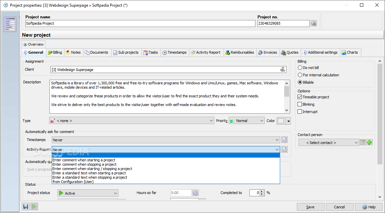Click the main panel scrollbar up arrow
Screen dimensions: 385x213
click(x=380, y=61)
